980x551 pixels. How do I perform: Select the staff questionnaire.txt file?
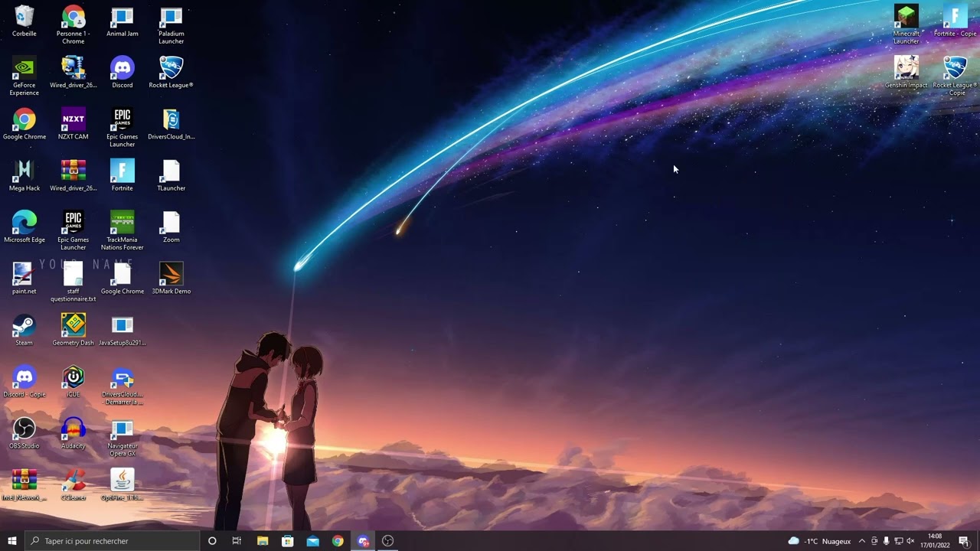(73, 282)
